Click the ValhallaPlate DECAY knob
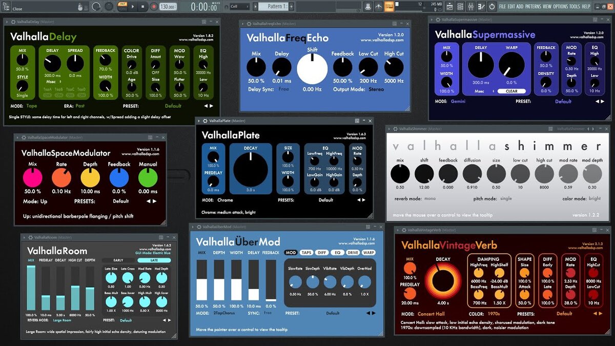Image resolution: width=615 pixels, height=346 pixels. click(x=251, y=170)
